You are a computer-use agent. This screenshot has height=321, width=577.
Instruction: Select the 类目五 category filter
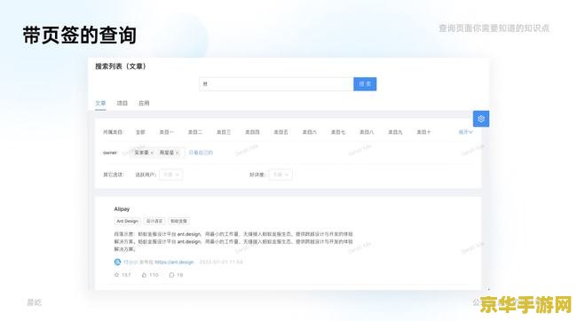(x=281, y=132)
